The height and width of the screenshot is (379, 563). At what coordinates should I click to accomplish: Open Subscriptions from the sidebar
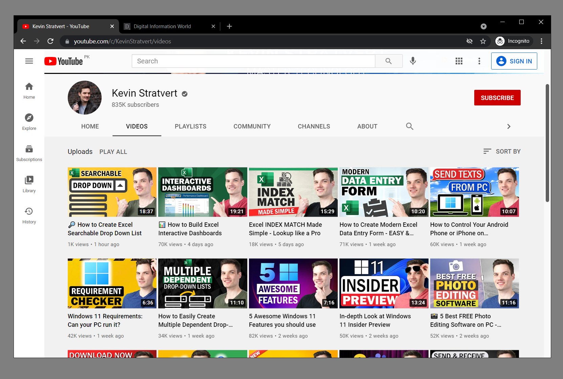(29, 153)
